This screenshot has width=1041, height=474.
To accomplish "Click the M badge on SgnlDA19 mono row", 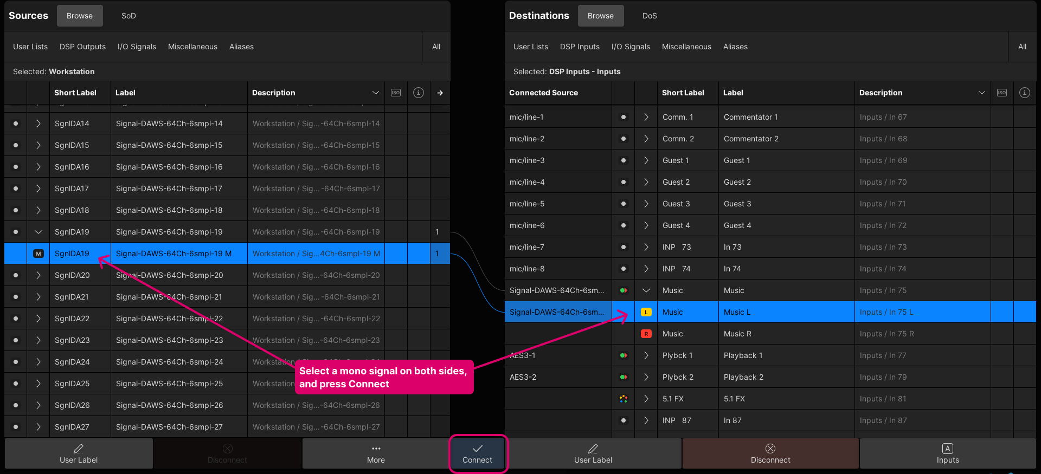I will (38, 254).
